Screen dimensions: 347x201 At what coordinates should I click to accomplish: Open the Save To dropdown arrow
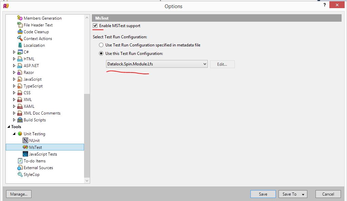303,194
